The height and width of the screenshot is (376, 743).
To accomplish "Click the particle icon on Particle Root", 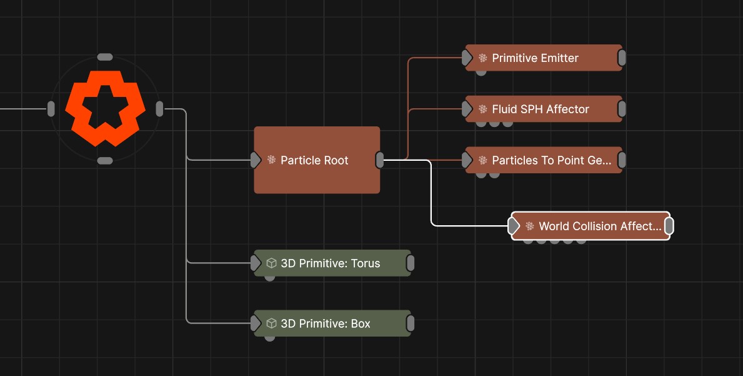I will (x=272, y=160).
